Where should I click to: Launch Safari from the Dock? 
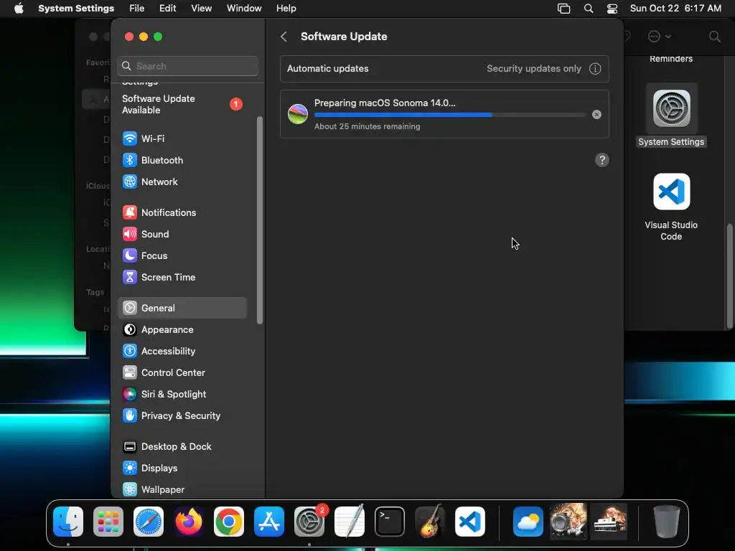coord(149,522)
